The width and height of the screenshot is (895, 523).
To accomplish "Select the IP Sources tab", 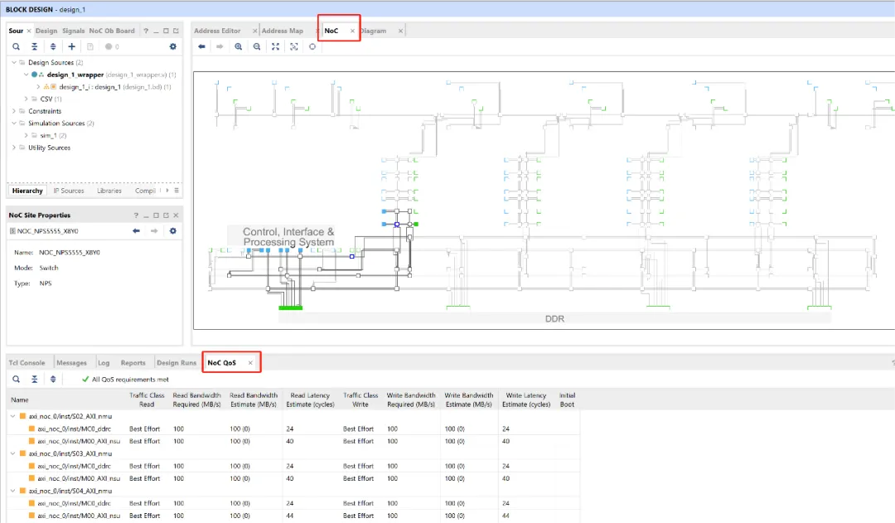I will pyautogui.click(x=69, y=191).
